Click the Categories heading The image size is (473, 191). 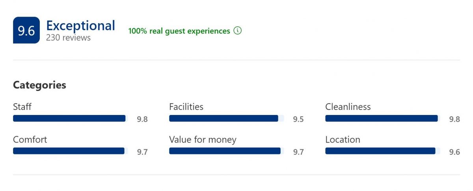[x=39, y=85]
